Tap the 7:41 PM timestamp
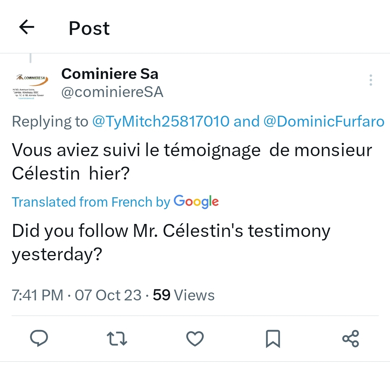Image resolution: width=390 pixels, height=379 pixels. pos(38,295)
